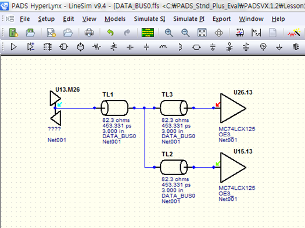This screenshot has height=228, width=305.
Task: Add the cylinder cable component tool
Action: [x=80, y=47]
